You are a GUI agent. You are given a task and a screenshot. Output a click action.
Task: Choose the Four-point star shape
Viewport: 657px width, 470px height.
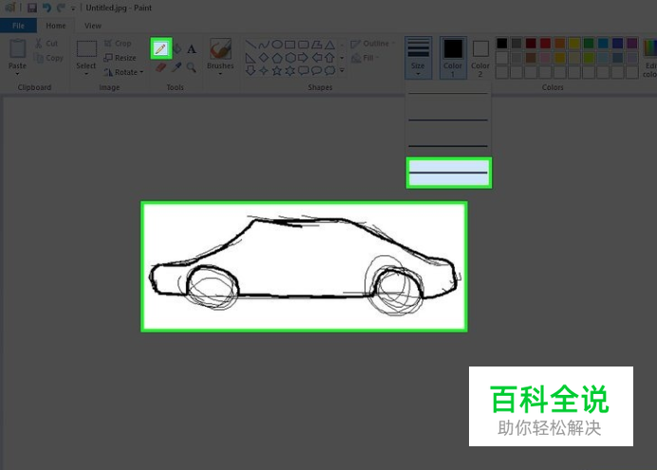tap(264, 71)
